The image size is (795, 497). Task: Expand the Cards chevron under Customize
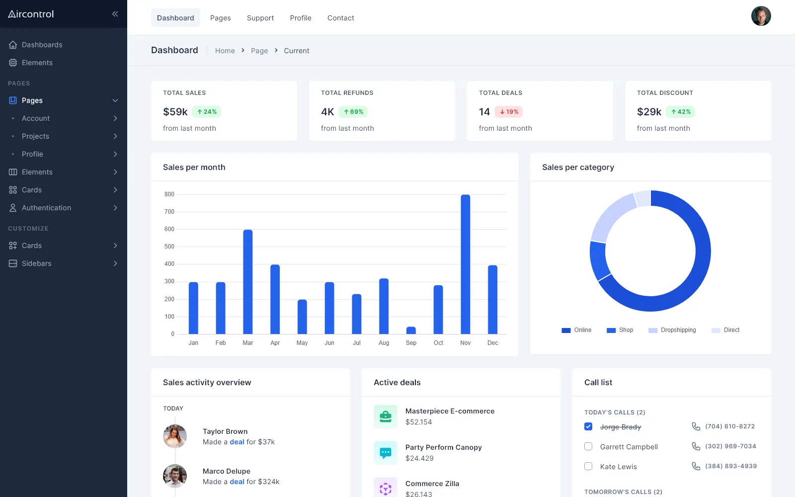pyautogui.click(x=115, y=246)
